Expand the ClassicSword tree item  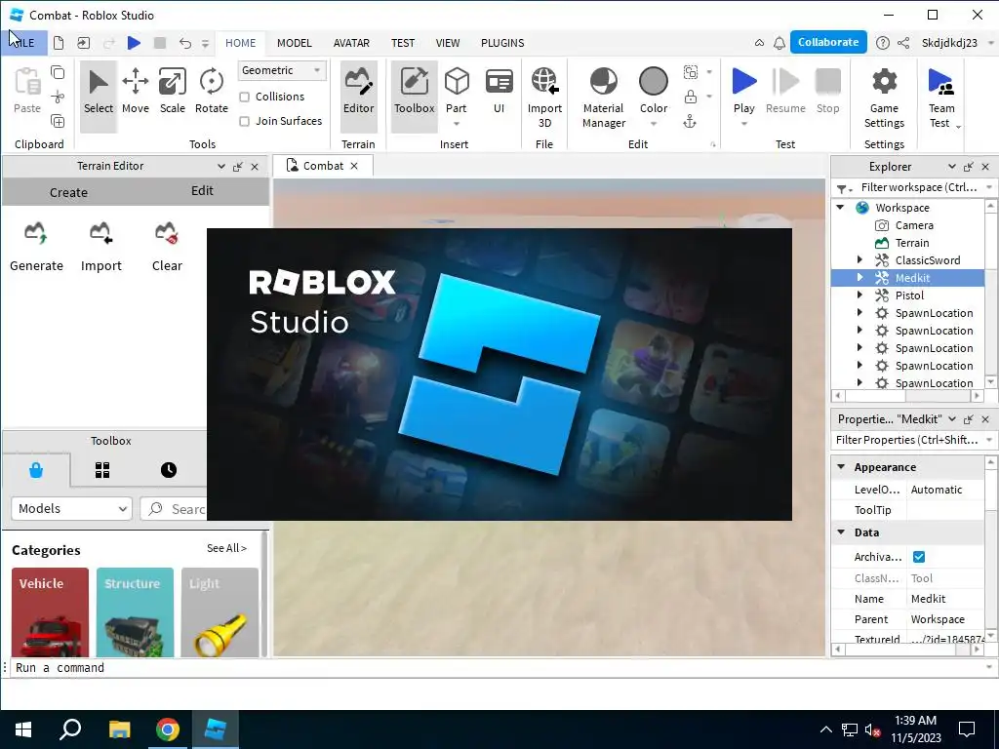click(859, 259)
